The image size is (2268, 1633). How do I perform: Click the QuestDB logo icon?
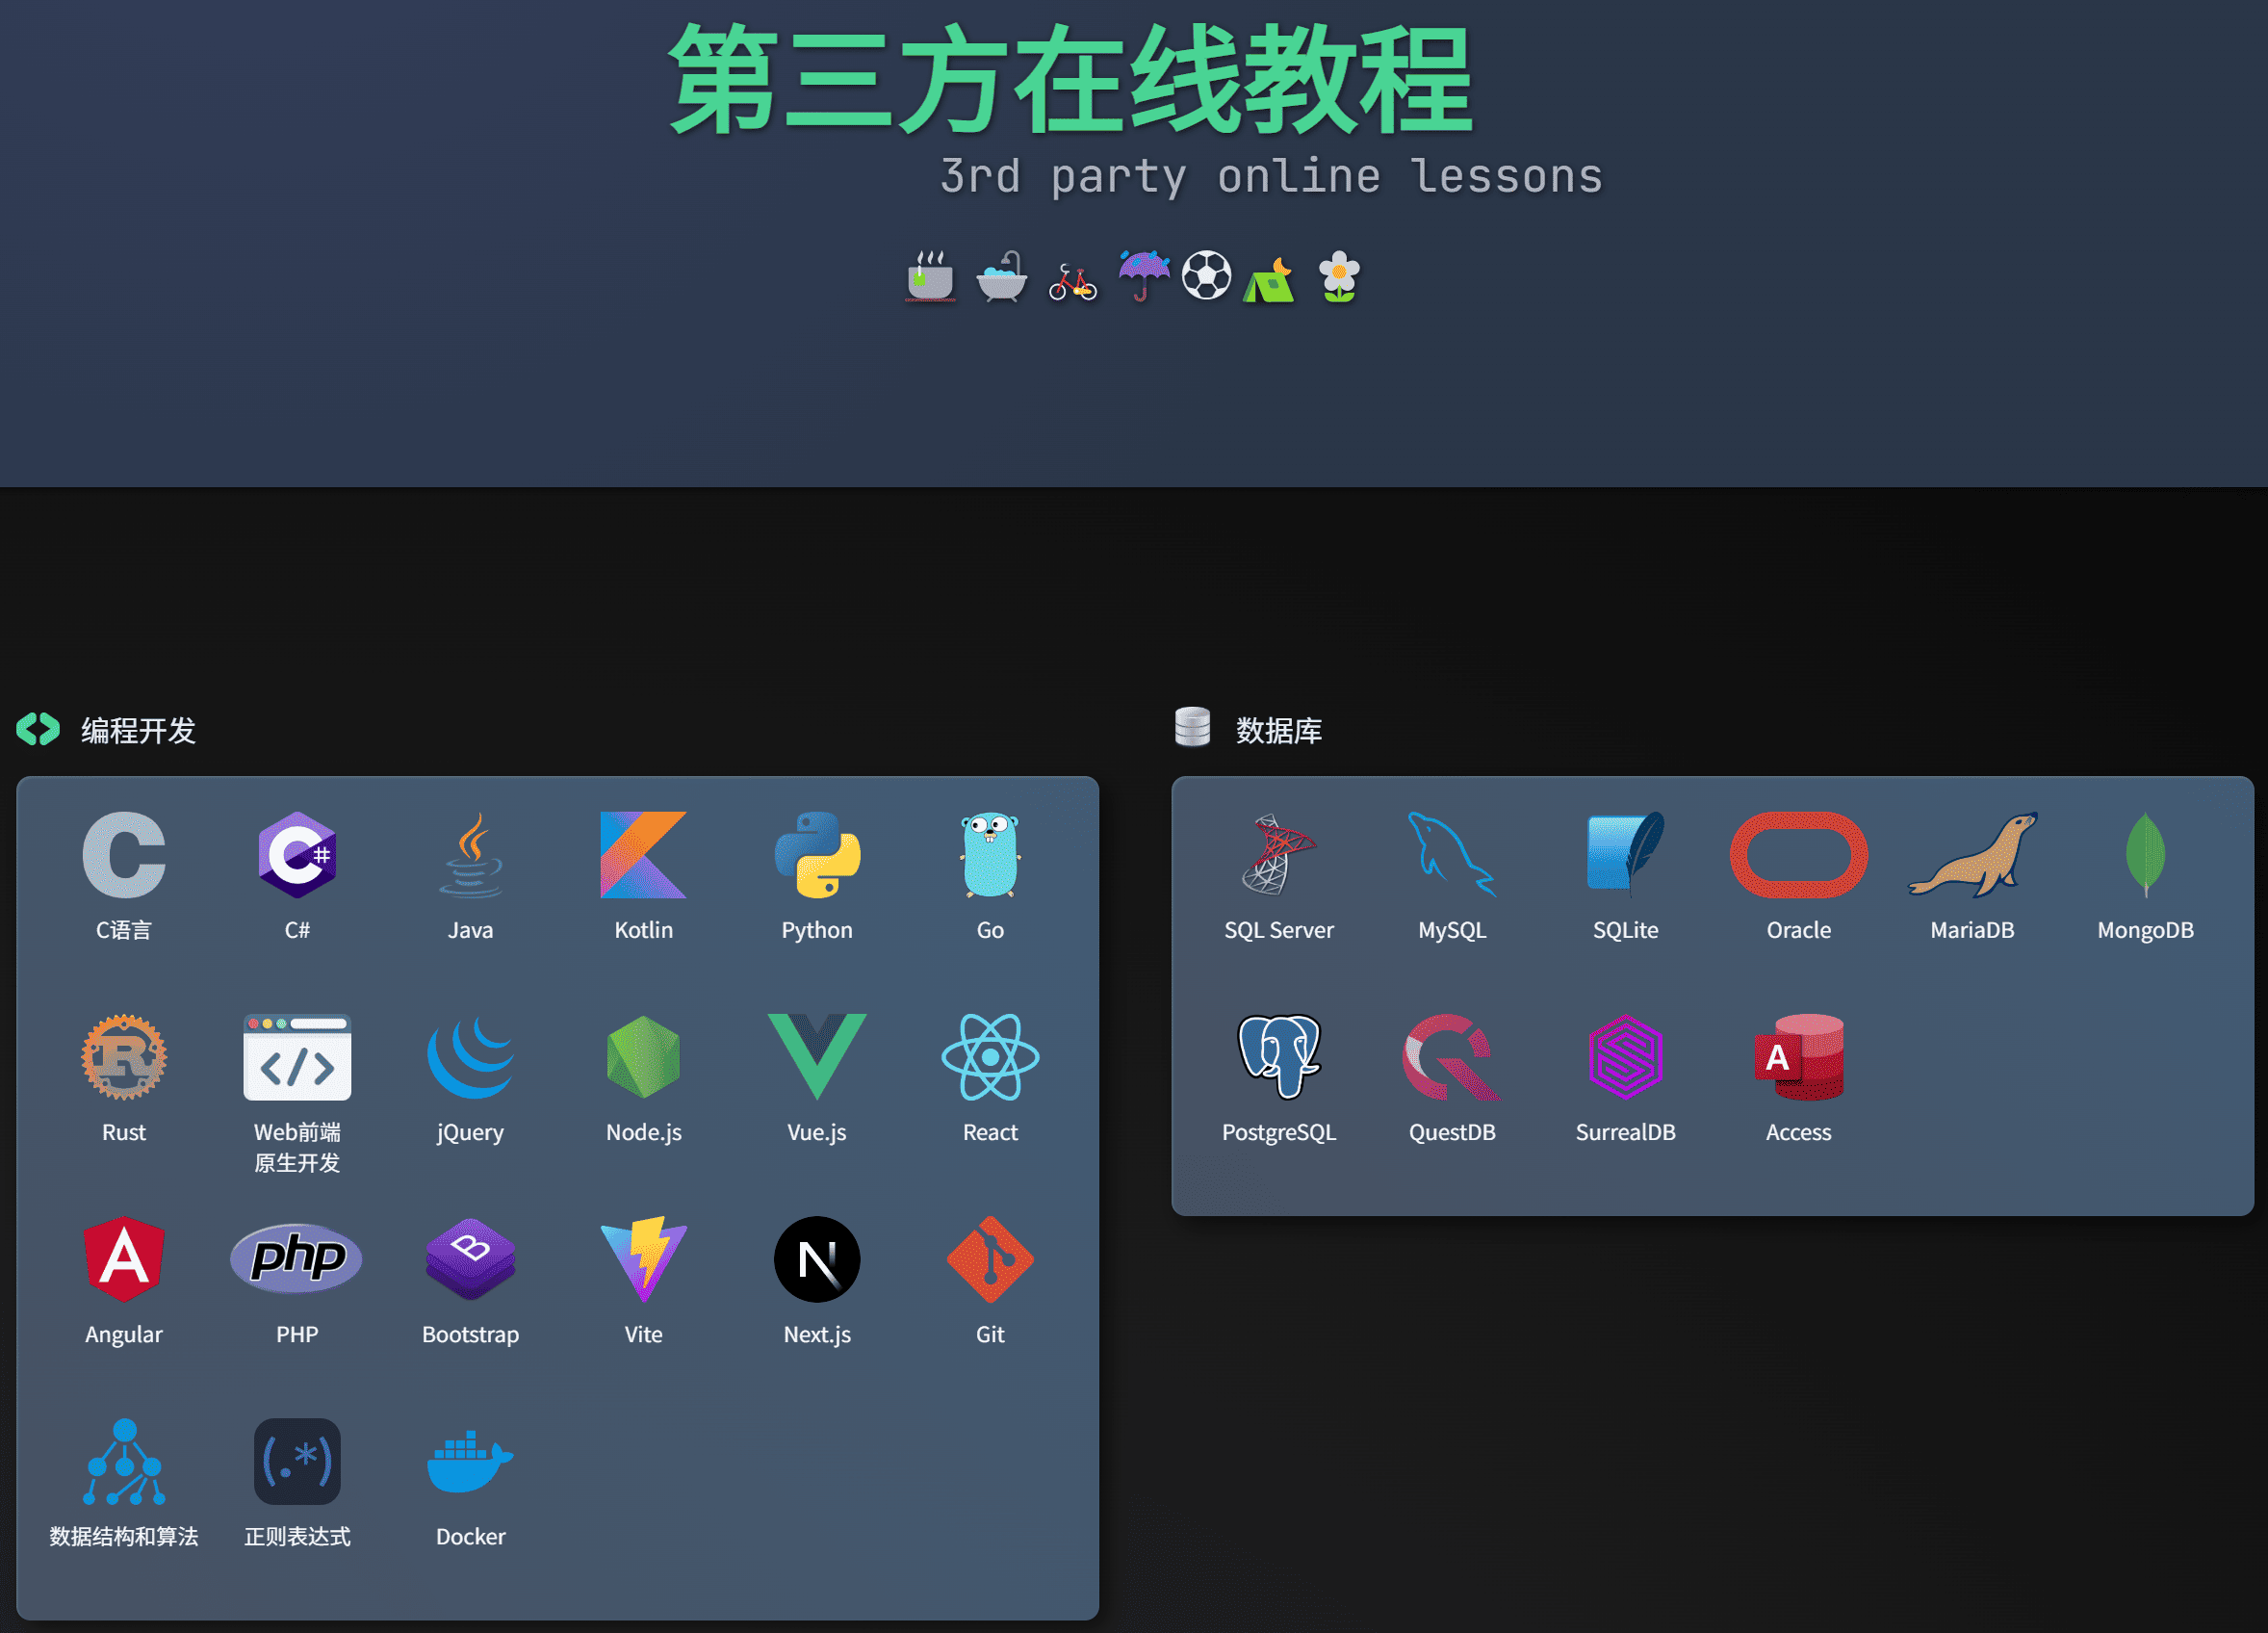click(1452, 1057)
